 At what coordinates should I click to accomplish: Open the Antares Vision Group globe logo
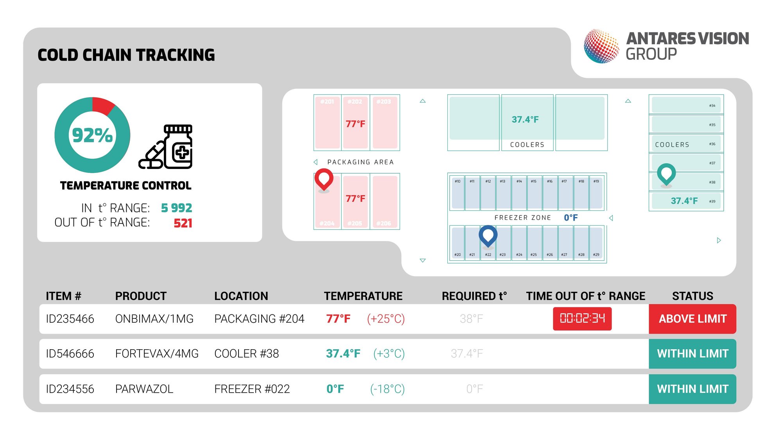point(601,46)
